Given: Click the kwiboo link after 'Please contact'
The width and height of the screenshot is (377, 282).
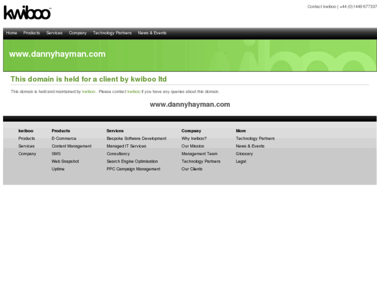Looking at the screenshot, I should click(x=134, y=92).
